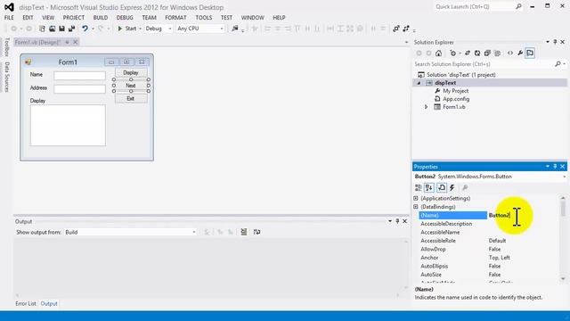Open the FILE menu

coord(9,18)
